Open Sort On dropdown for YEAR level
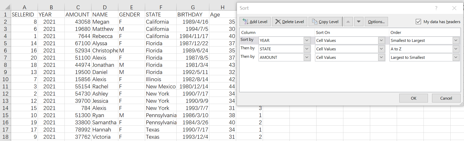464x141 pixels. click(381, 40)
